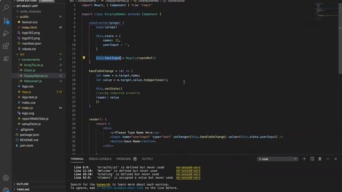Switch to the TERMINAL tab
Viewport: 342px width, 192px height.
[x=77, y=159]
